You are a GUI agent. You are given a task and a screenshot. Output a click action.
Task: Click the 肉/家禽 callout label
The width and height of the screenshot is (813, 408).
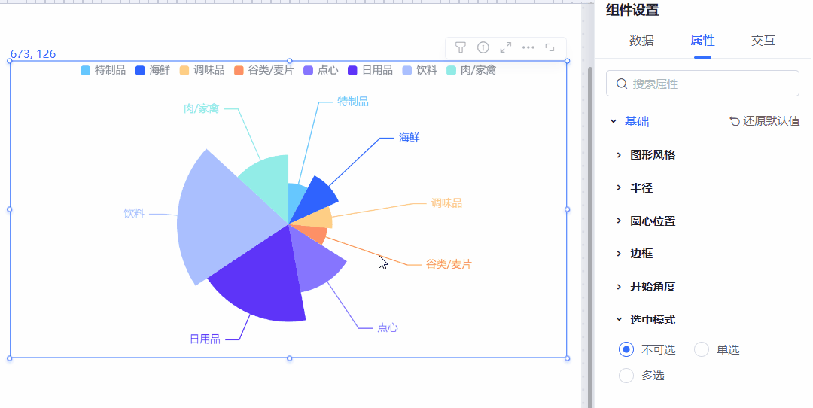201,109
